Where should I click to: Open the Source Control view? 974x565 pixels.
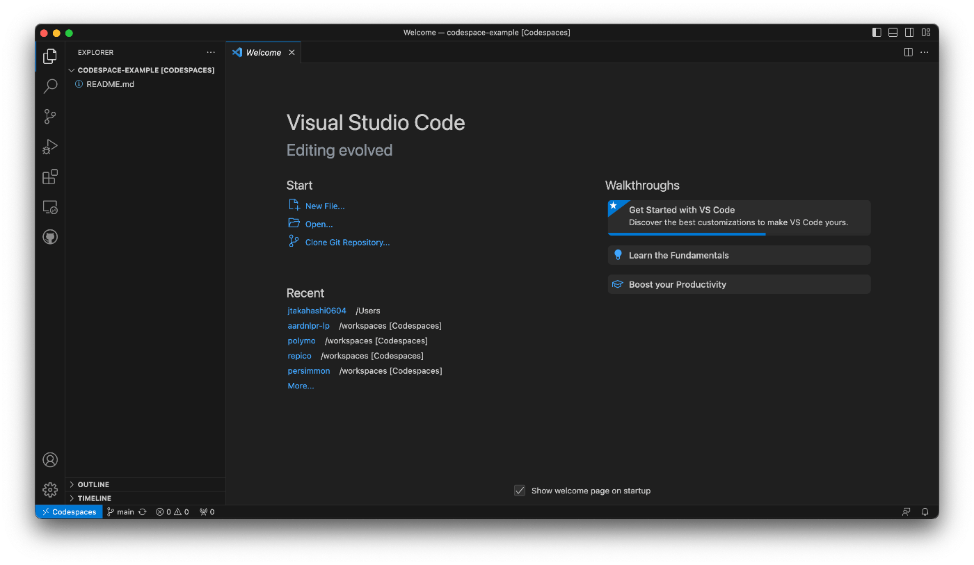pos(50,117)
